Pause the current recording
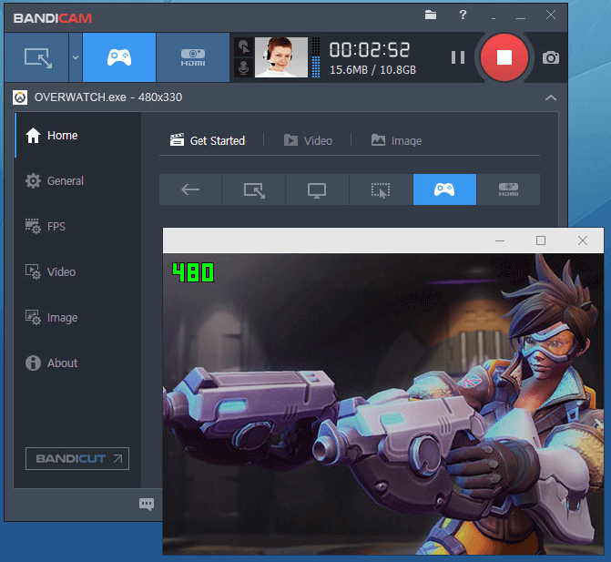 coord(458,57)
